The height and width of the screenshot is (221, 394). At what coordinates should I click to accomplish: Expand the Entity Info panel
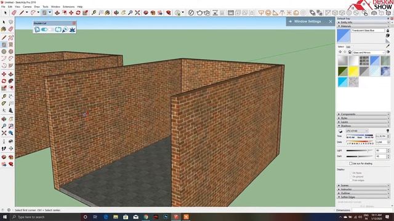click(363, 22)
